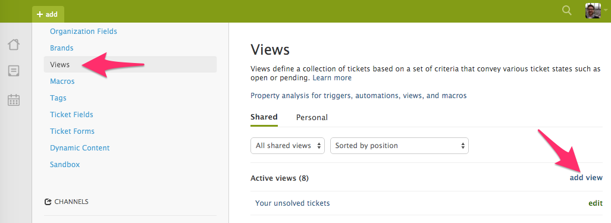Open the Sorted by position dropdown
611x223 pixels.
[399, 146]
